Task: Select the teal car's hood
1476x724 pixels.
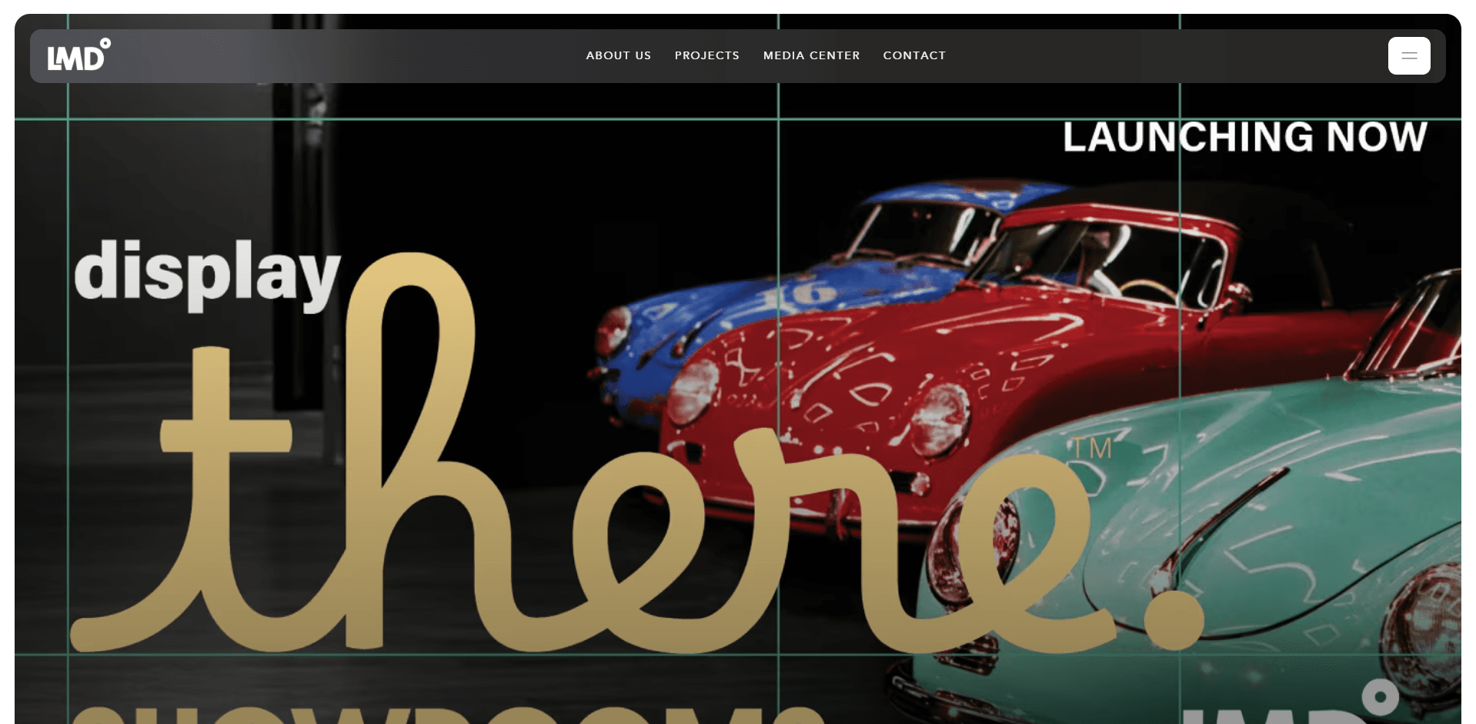Action: tap(1270, 477)
